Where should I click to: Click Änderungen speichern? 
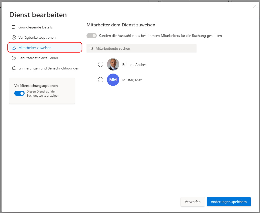(x=229, y=202)
